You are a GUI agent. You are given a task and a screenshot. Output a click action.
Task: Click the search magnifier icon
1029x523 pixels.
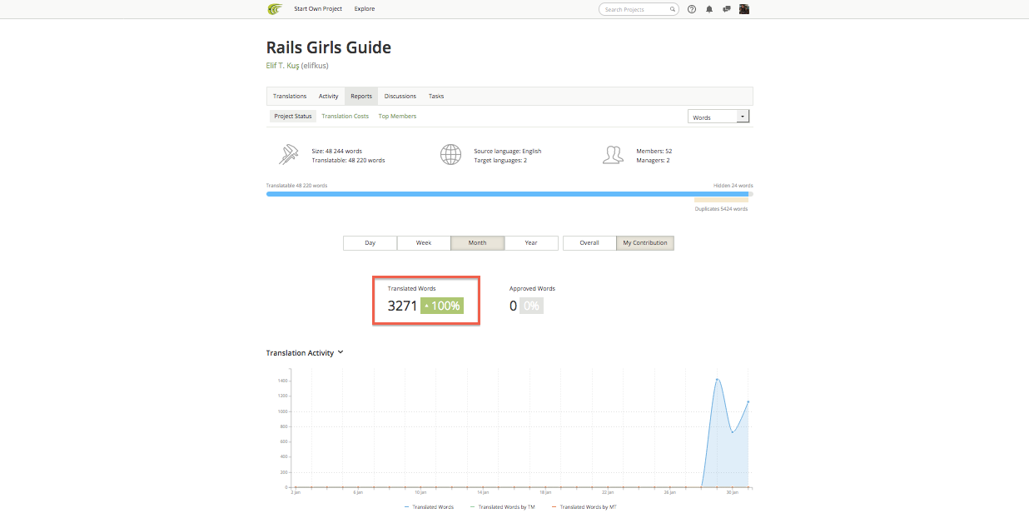click(x=673, y=9)
